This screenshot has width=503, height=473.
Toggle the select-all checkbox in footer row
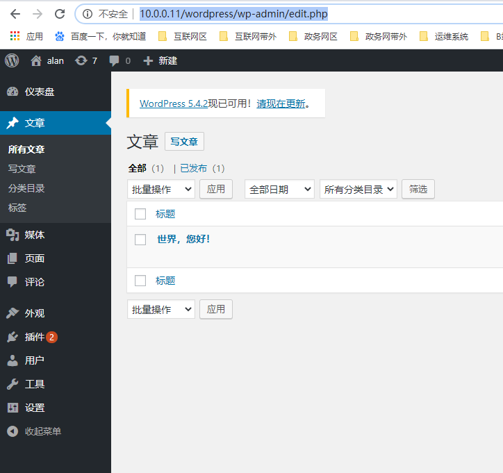(140, 281)
